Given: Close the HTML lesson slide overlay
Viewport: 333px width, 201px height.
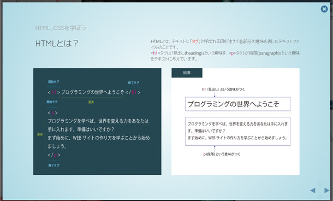Looking at the screenshot, I should 324,9.
